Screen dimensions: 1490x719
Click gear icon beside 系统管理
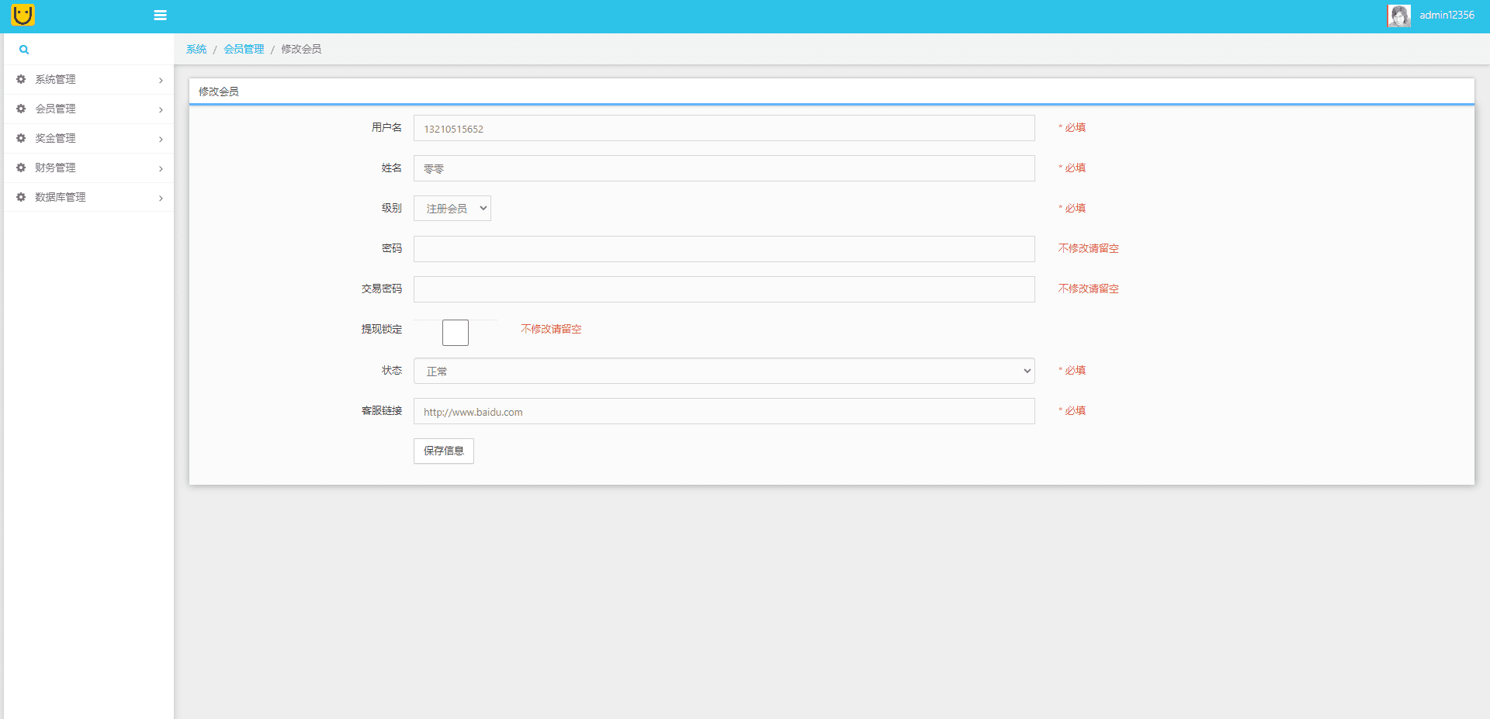21,79
